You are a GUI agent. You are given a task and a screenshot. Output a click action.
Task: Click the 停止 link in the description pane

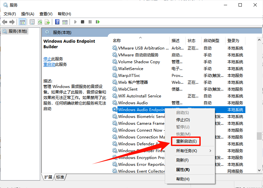tap(47, 59)
